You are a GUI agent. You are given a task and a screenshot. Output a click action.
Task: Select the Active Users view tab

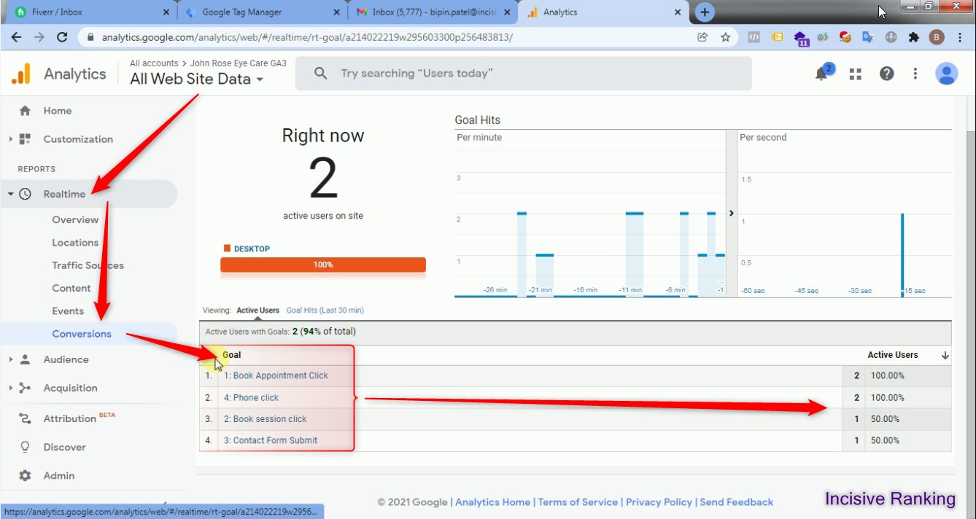[x=257, y=311]
